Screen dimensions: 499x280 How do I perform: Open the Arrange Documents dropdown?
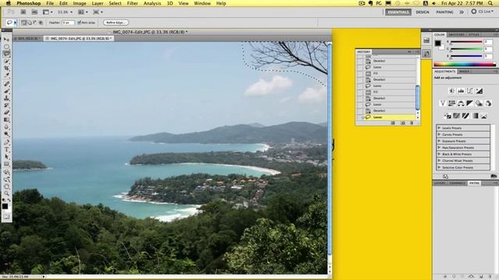coord(83,12)
